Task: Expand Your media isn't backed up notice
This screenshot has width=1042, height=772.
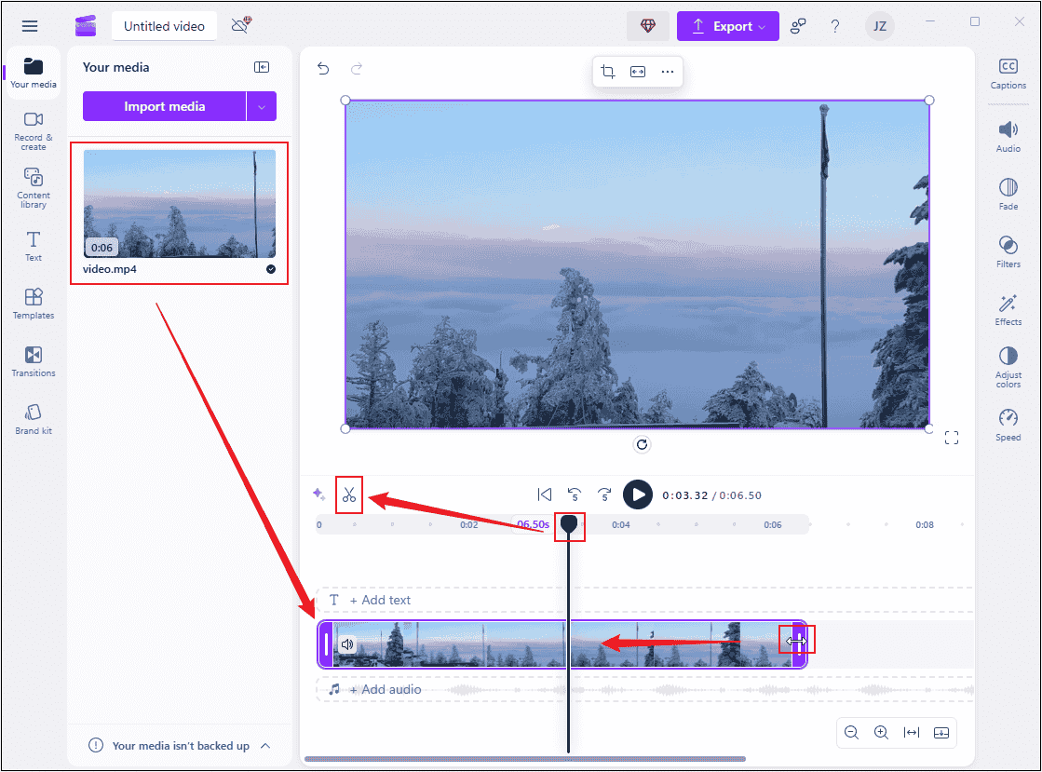Action: pyautogui.click(x=265, y=745)
